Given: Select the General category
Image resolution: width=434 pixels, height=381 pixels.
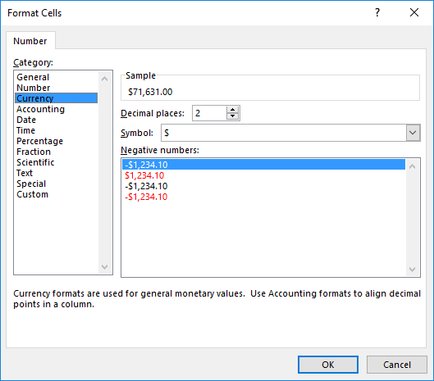Looking at the screenshot, I should pos(33,77).
